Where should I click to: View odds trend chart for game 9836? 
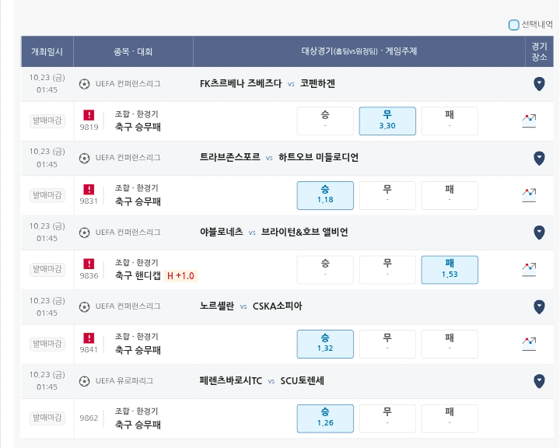[529, 269]
